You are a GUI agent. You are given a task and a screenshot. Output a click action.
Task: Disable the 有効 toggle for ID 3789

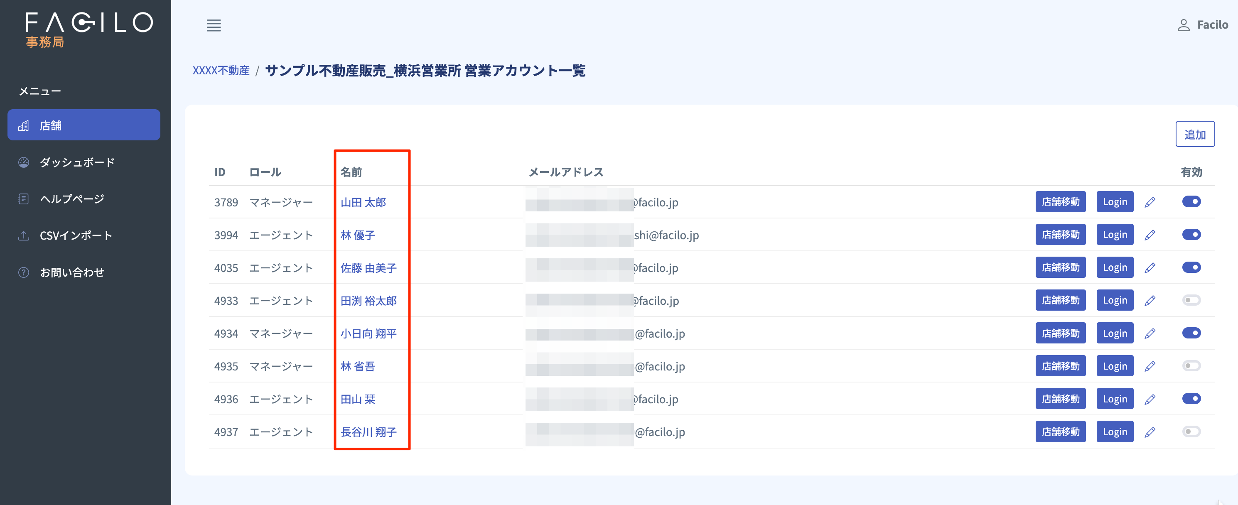(x=1191, y=202)
